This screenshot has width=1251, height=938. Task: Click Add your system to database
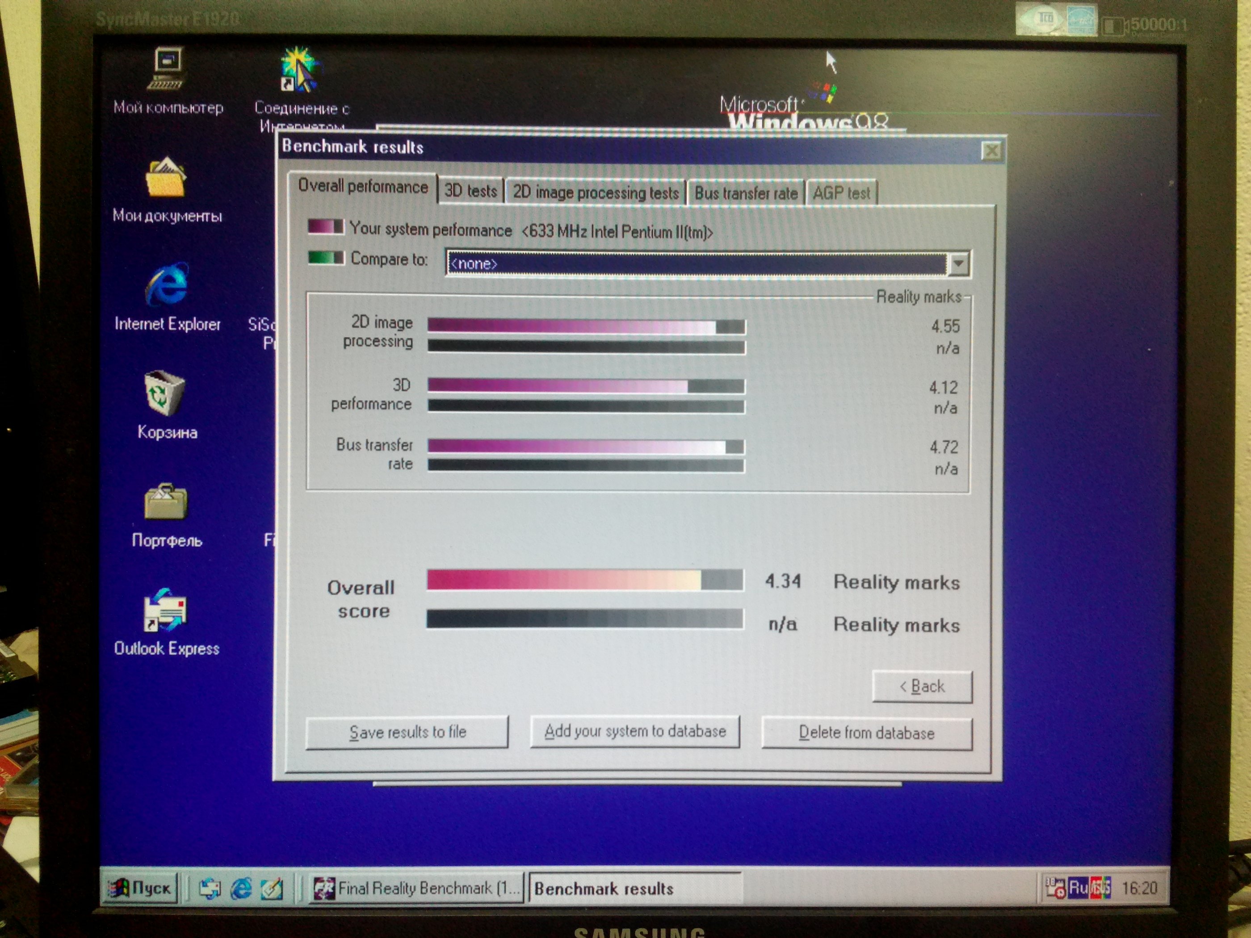coord(634,731)
